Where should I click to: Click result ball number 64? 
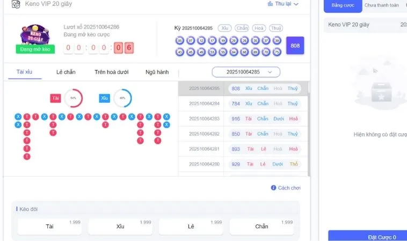(x=234, y=52)
